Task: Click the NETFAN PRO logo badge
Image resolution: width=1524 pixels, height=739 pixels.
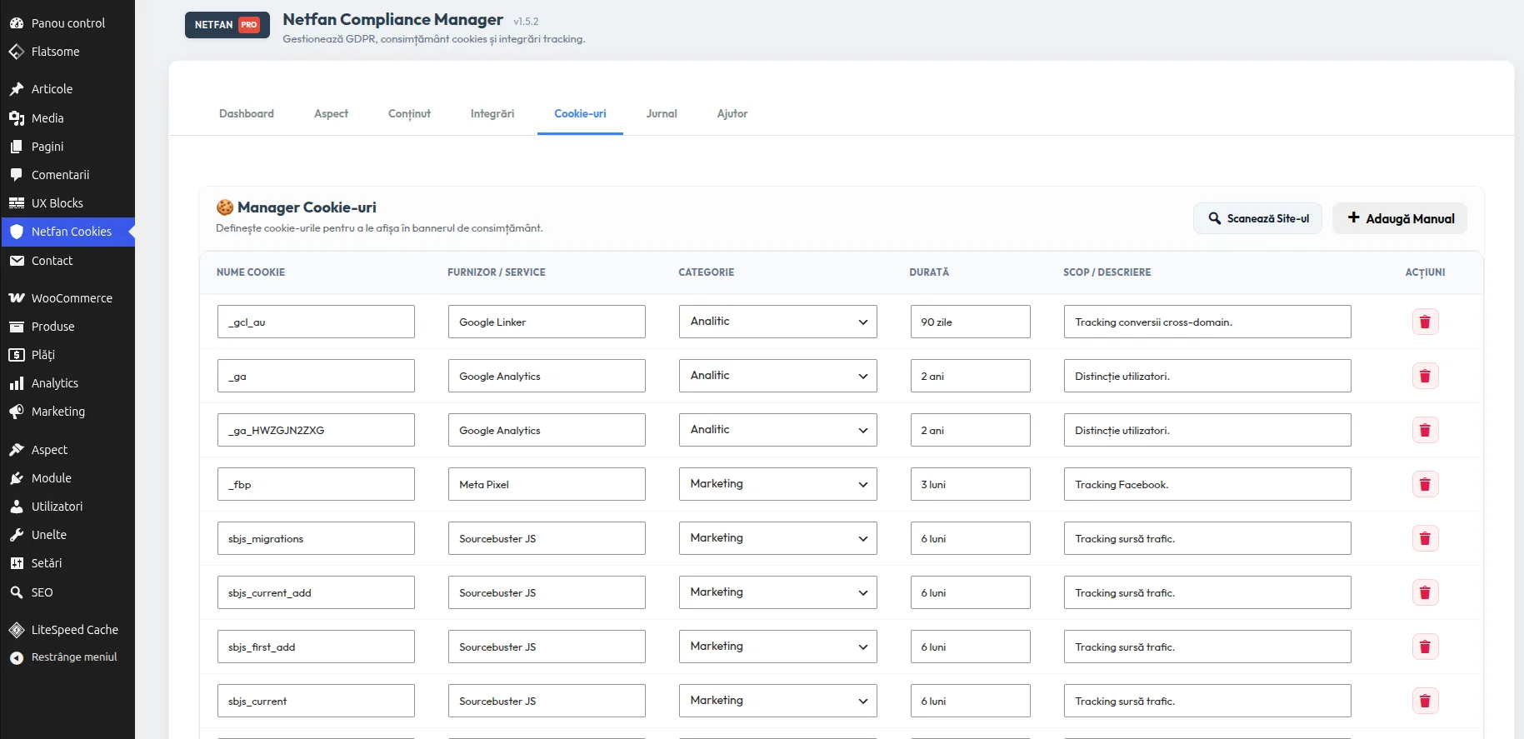Action: coord(227,25)
